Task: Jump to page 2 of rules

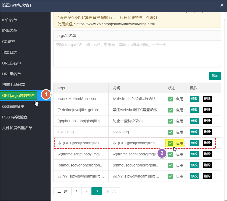Action: click(x=87, y=191)
